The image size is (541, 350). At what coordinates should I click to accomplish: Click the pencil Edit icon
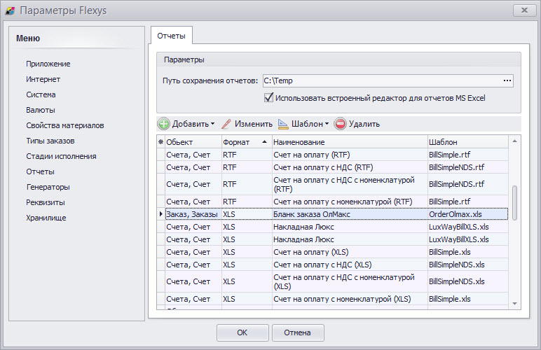coord(226,124)
